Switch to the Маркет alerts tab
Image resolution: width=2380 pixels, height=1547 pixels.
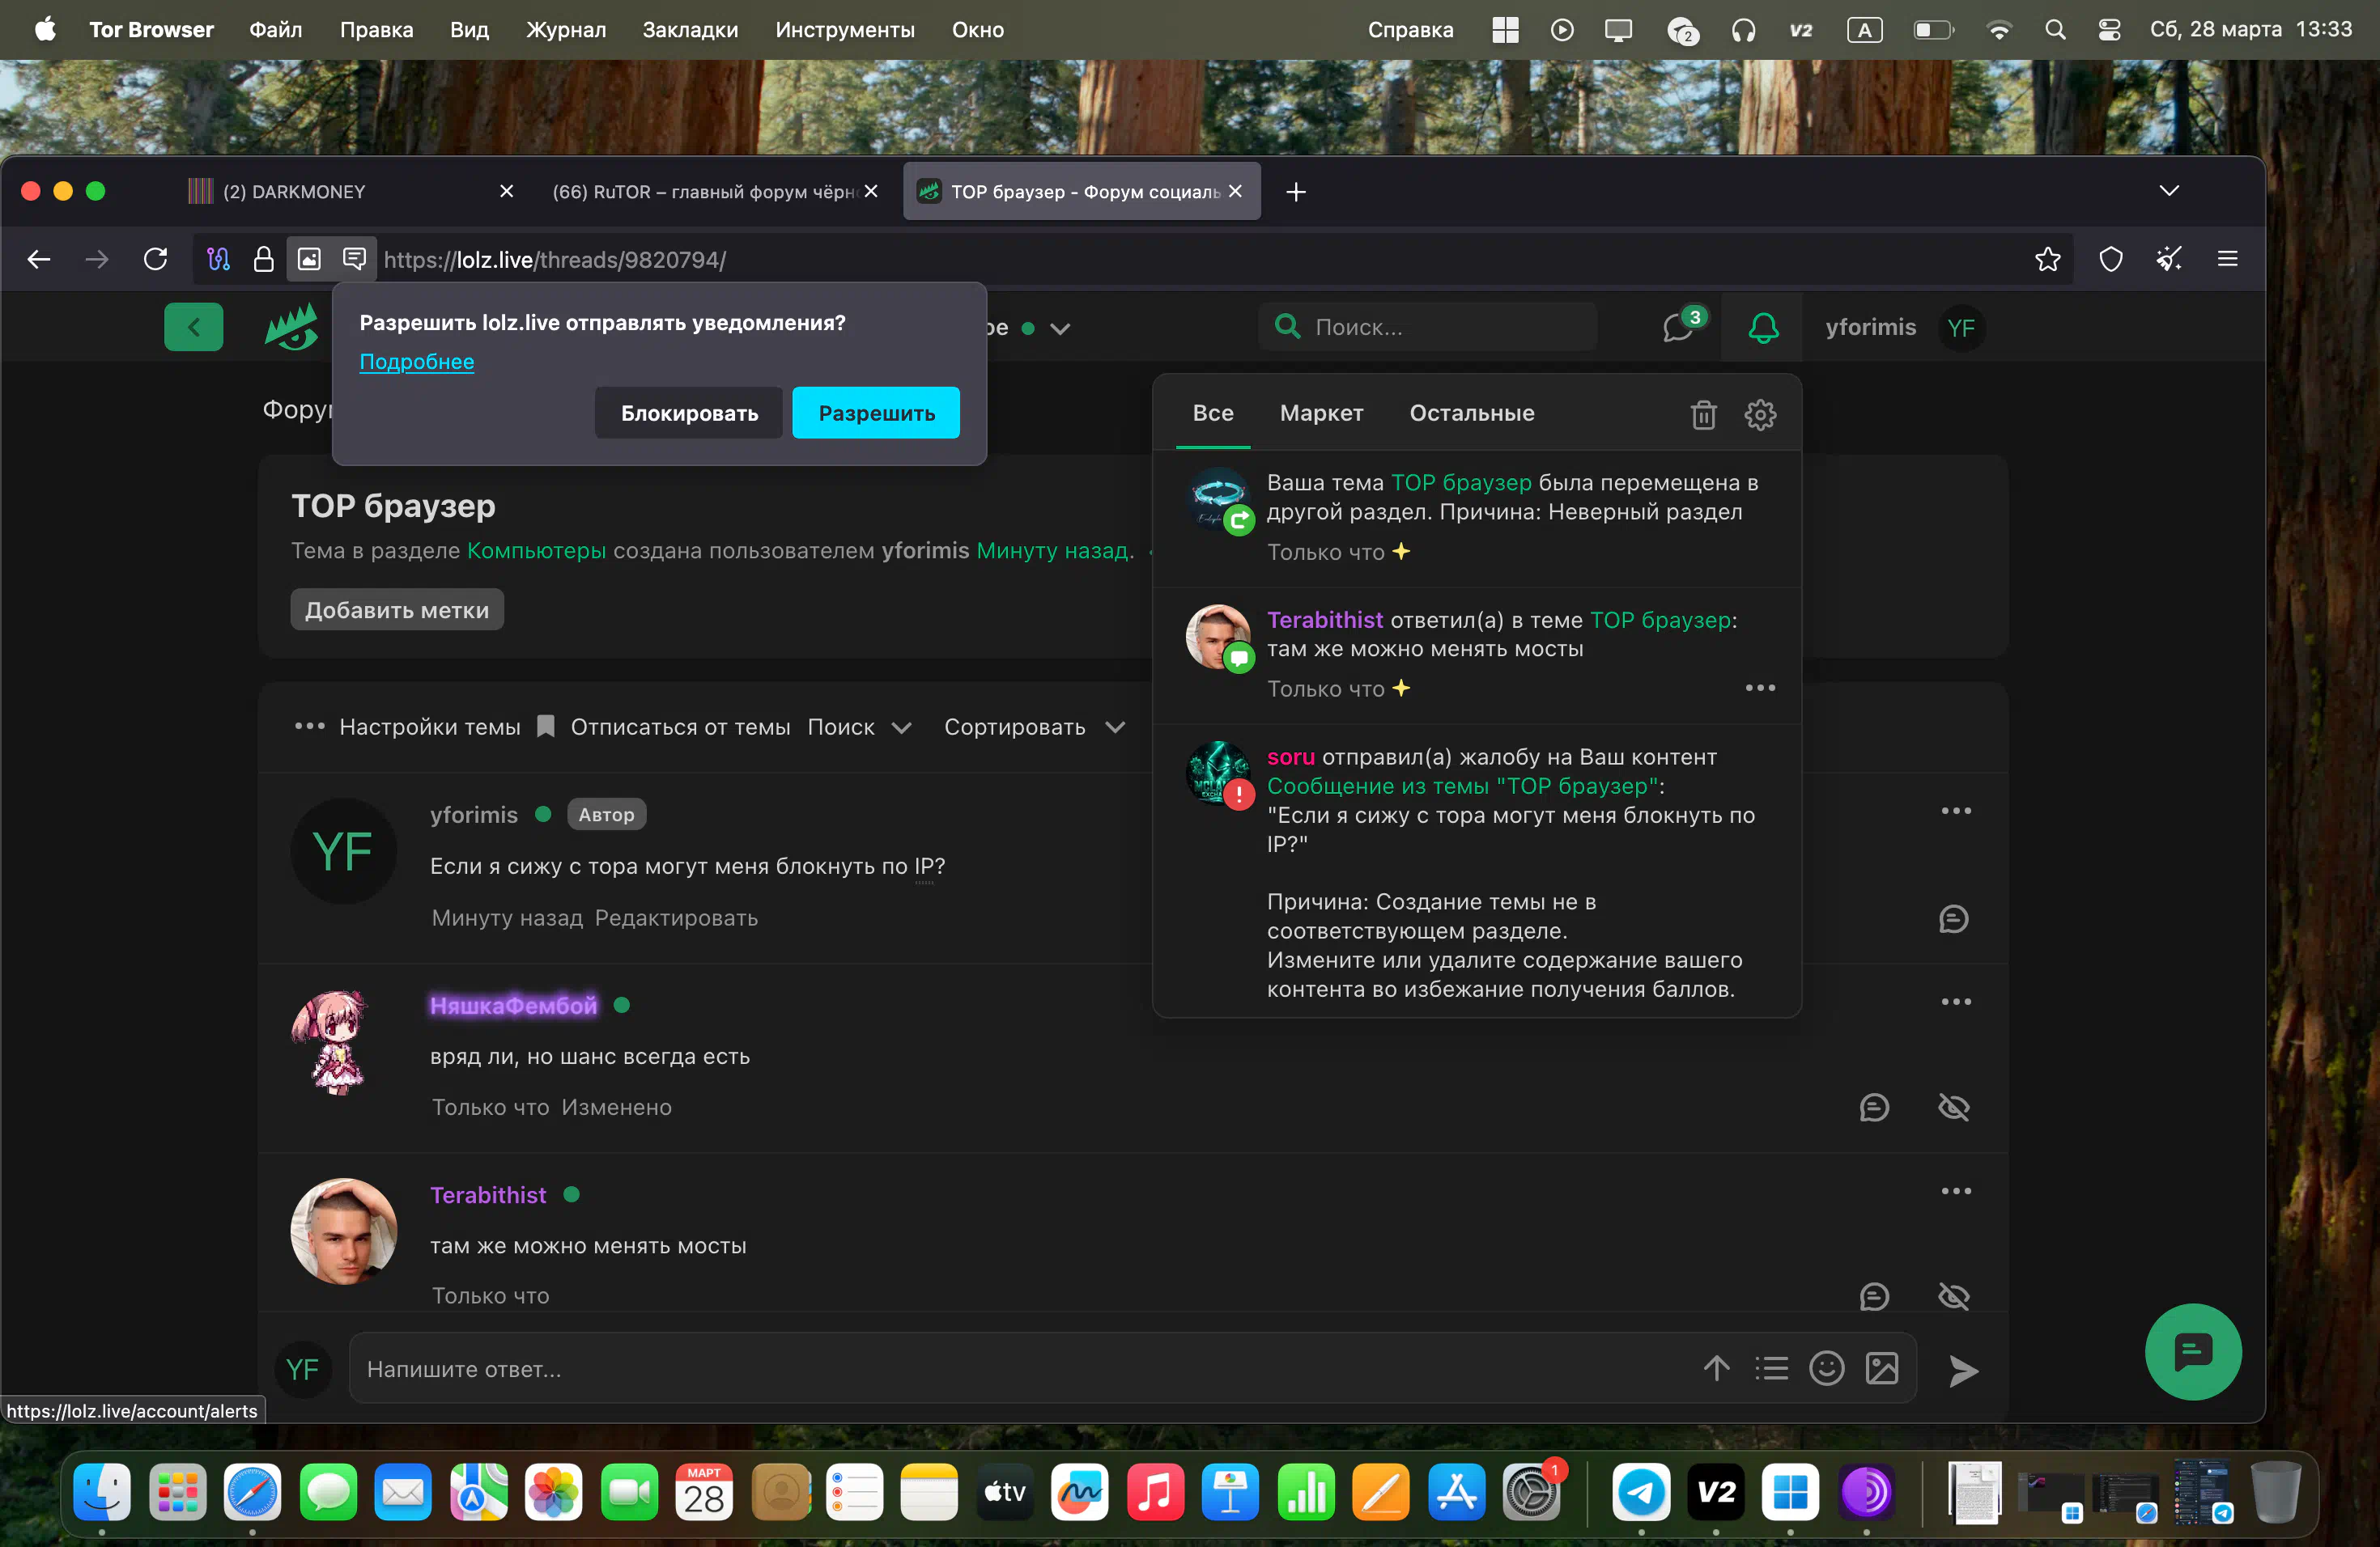(1321, 413)
